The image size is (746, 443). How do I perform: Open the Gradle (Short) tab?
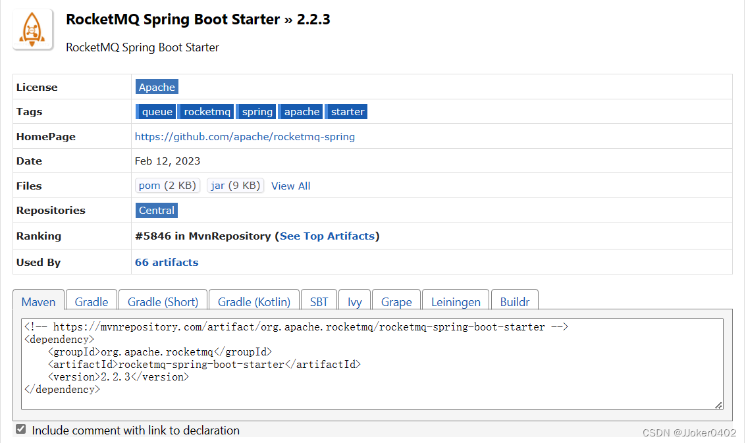pos(163,302)
